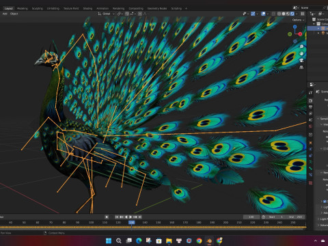Toggle proportional editing
The height and width of the screenshot is (246, 328).
coord(140,14)
